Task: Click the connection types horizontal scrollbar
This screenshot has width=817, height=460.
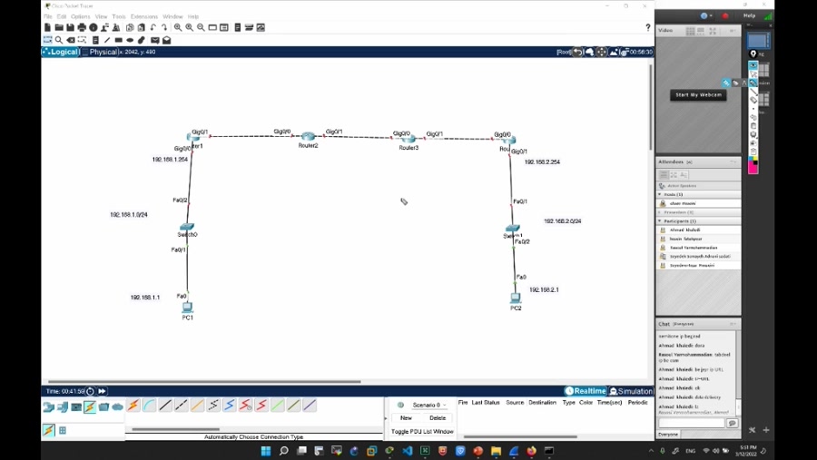Action: (175, 429)
